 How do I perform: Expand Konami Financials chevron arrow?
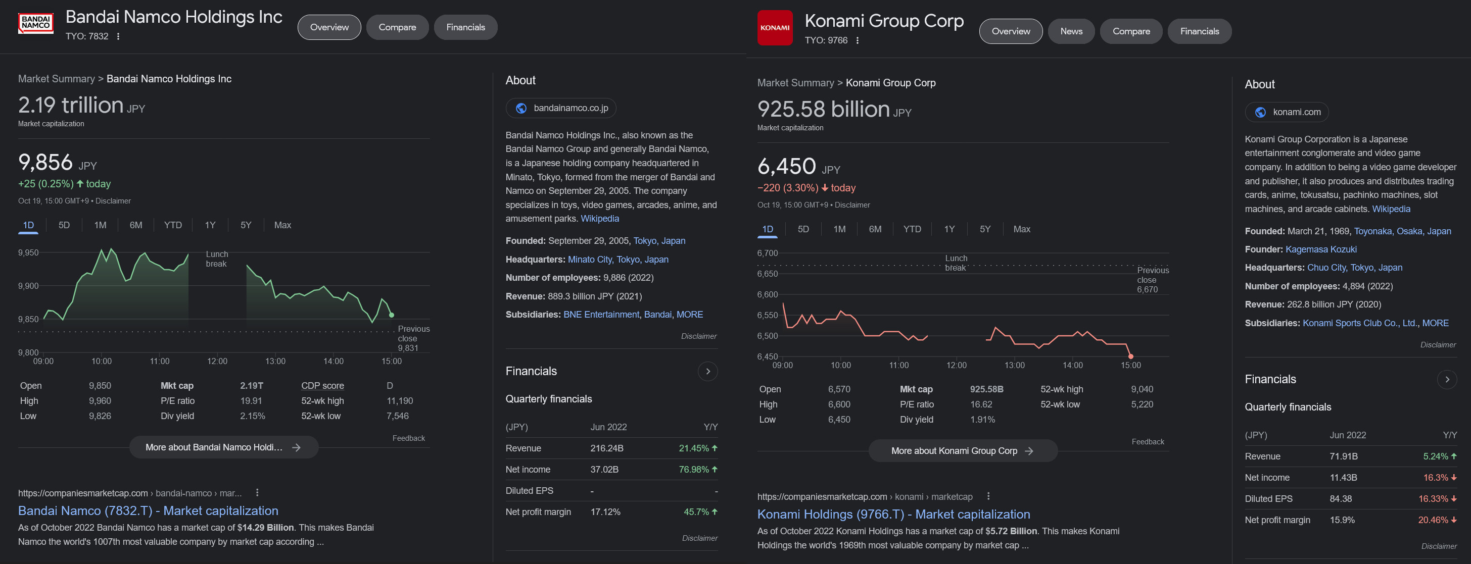pos(1446,380)
